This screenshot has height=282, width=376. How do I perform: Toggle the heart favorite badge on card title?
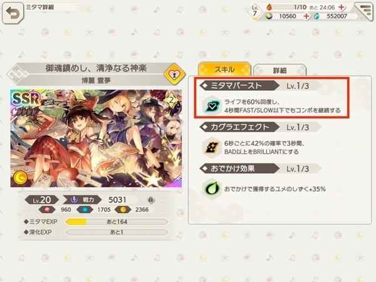[x=175, y=75]
